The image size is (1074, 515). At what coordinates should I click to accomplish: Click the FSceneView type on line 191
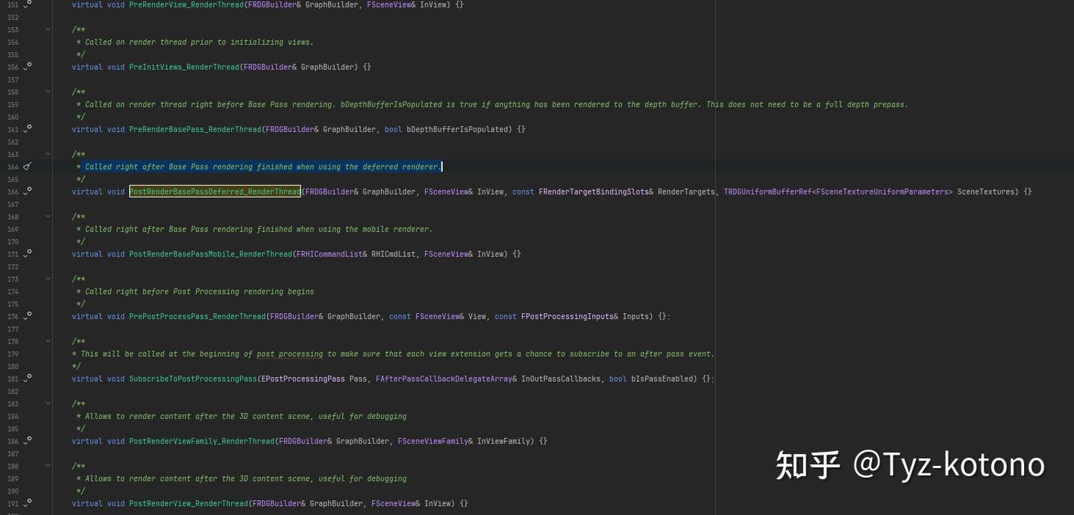tap(392, 503)
